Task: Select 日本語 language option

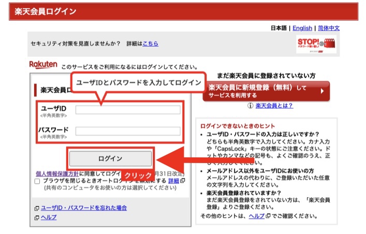Action: [279, 28]
